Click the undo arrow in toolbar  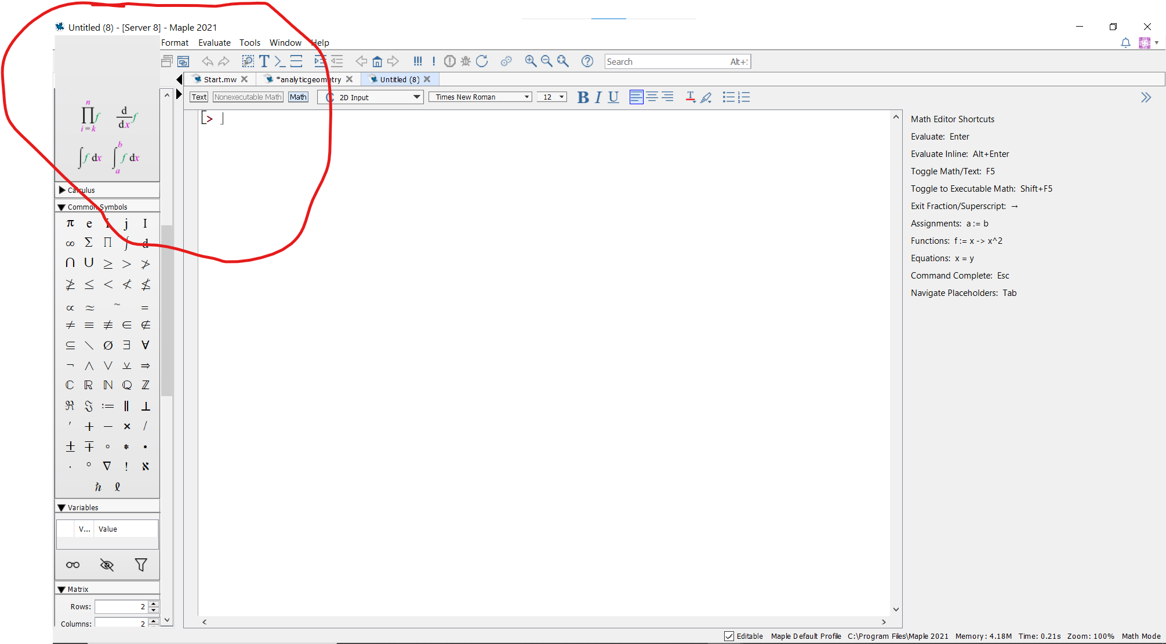tap(208, 61)
